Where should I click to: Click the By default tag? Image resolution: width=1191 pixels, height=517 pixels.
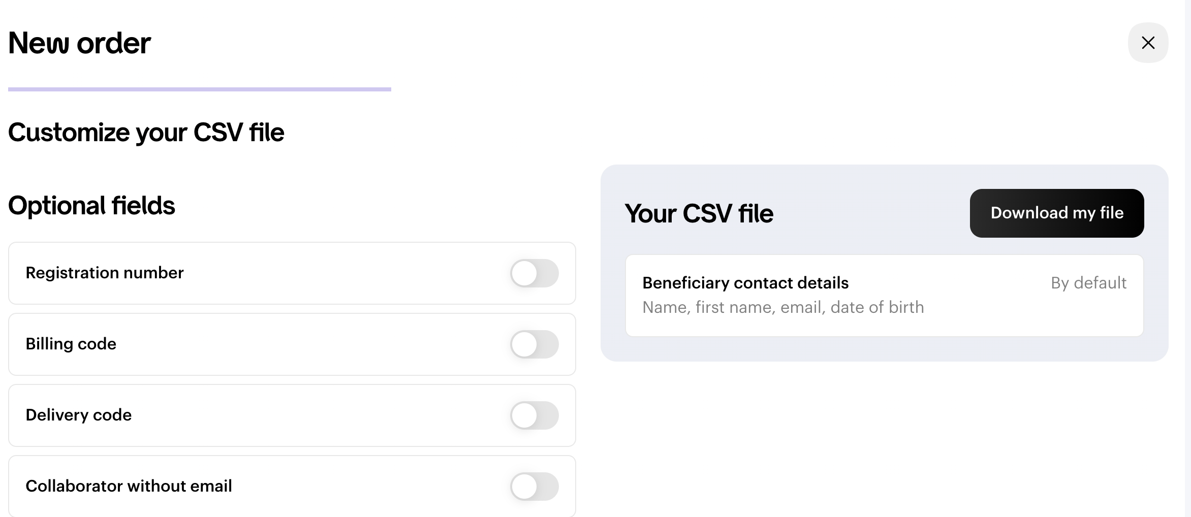point(1088,283)
